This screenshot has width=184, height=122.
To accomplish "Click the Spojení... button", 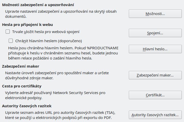I will pos(155,33).
